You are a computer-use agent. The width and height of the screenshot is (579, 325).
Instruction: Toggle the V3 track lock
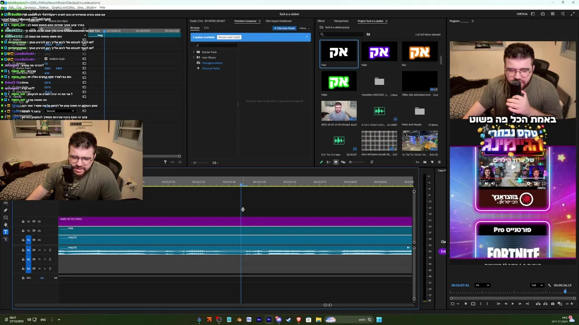(x=23, y=222)
